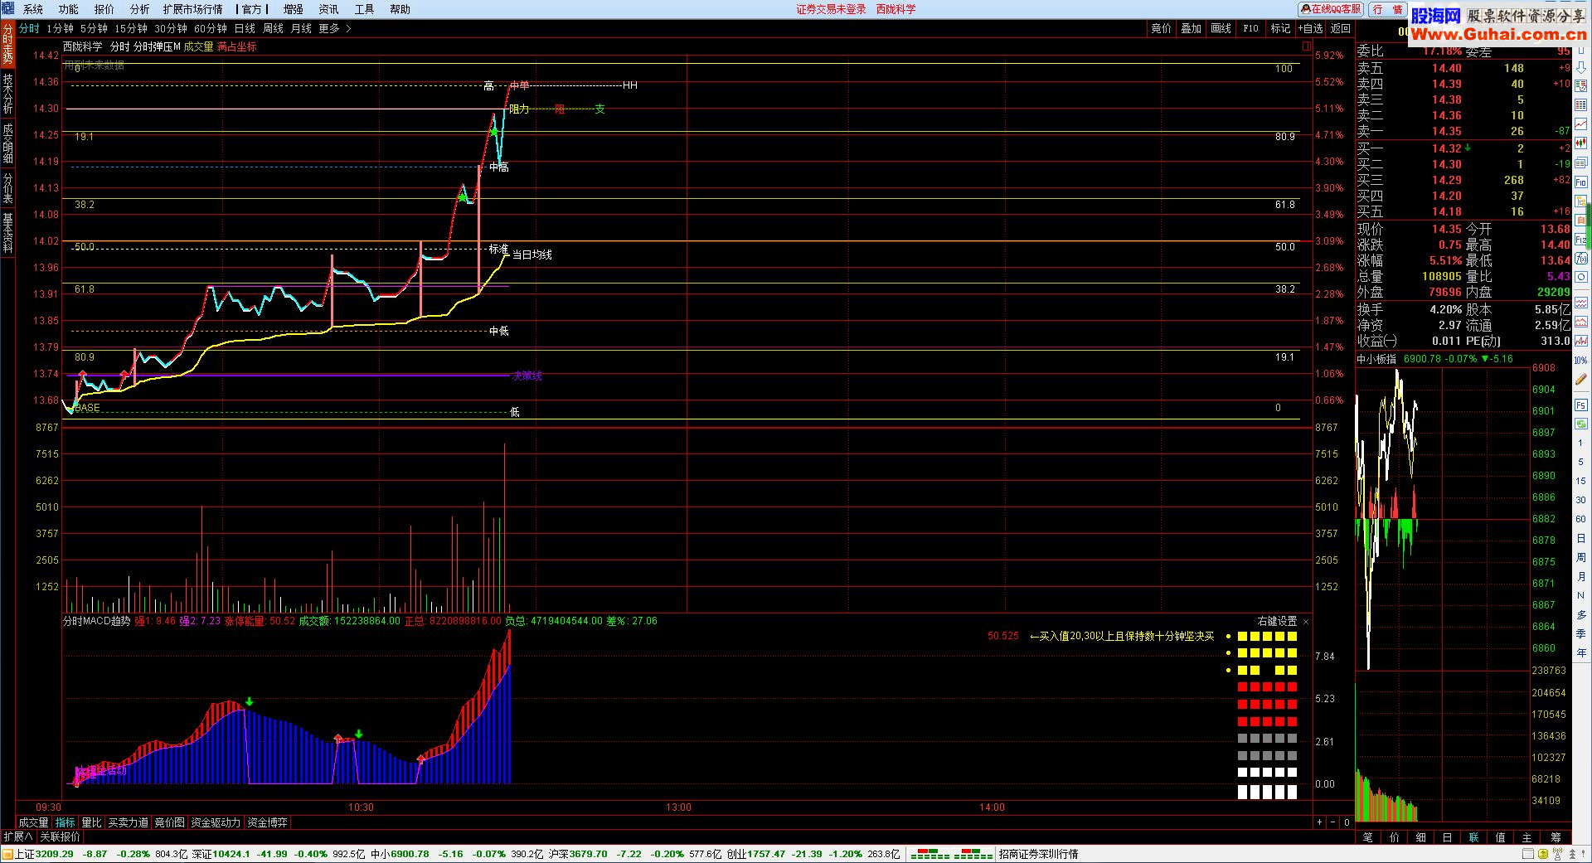Close the 右键设置 indicator panel
1592x863 pixels.
[1306, 621]
